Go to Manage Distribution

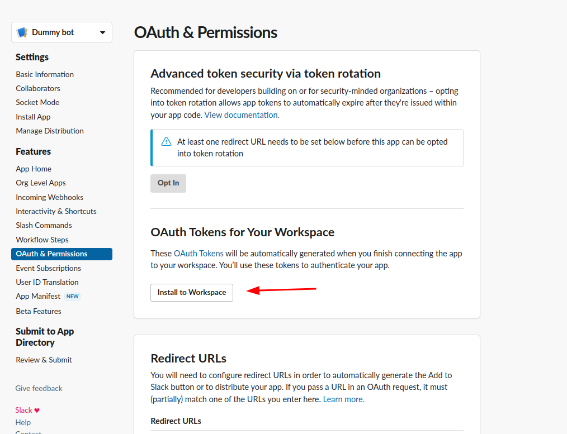coord(50,131)
